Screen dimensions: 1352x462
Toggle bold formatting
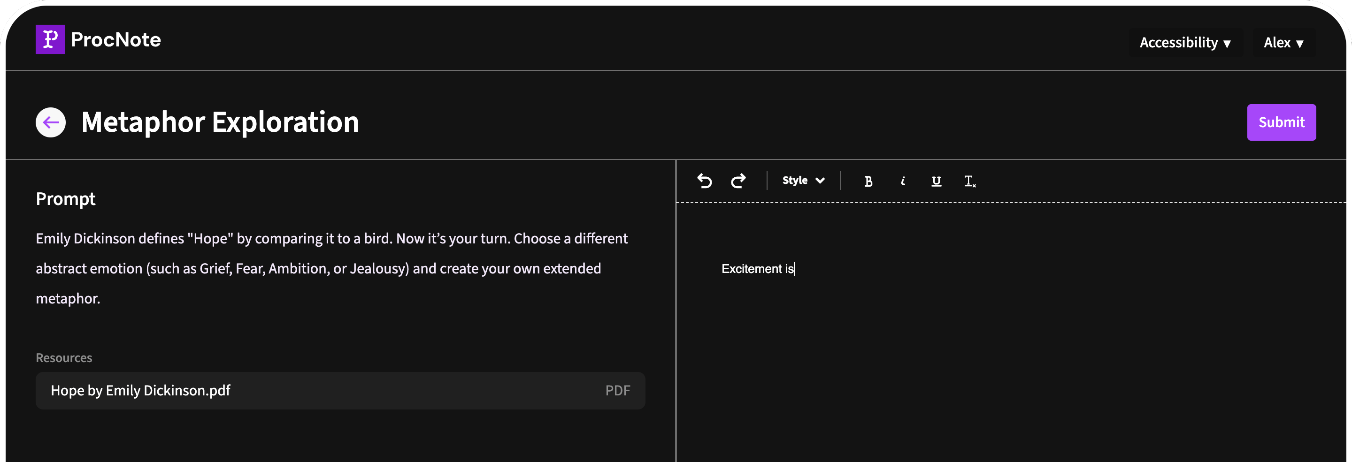pyautogui.click(x=868, y=181)
